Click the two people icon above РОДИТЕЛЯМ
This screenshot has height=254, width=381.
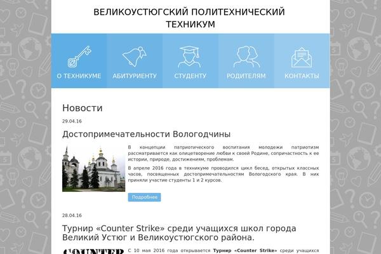246,57
